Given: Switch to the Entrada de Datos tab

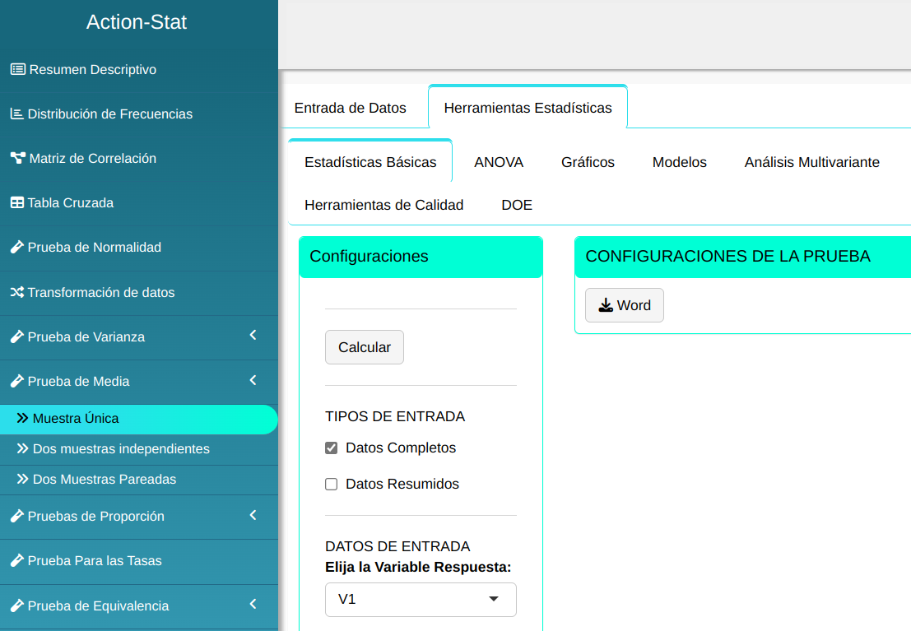Looking at the screenshot, I should point(351,108).
